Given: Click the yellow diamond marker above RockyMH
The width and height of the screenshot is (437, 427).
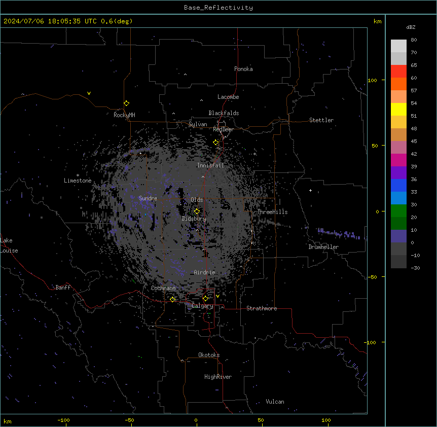Looking at the screenshot, I should click(x=126, y=103).
